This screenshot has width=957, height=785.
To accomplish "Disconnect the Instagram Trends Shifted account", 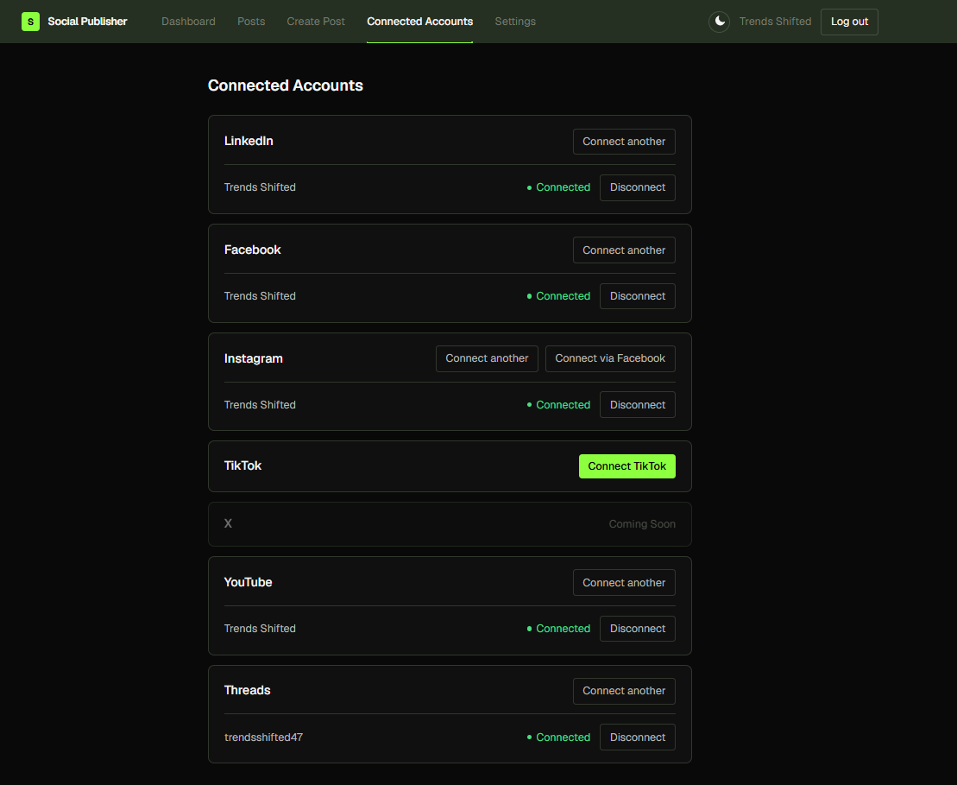I will [637, 404].
